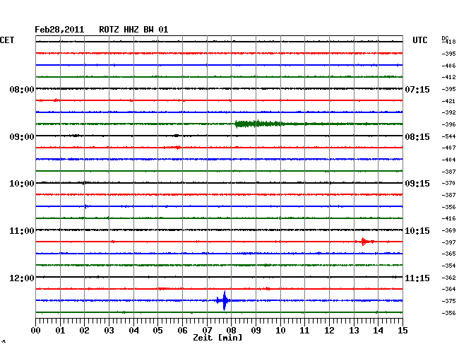Select the 13 minute axis label
The height and width of the screenshot is (349, 459).
[x=354, y=330]
